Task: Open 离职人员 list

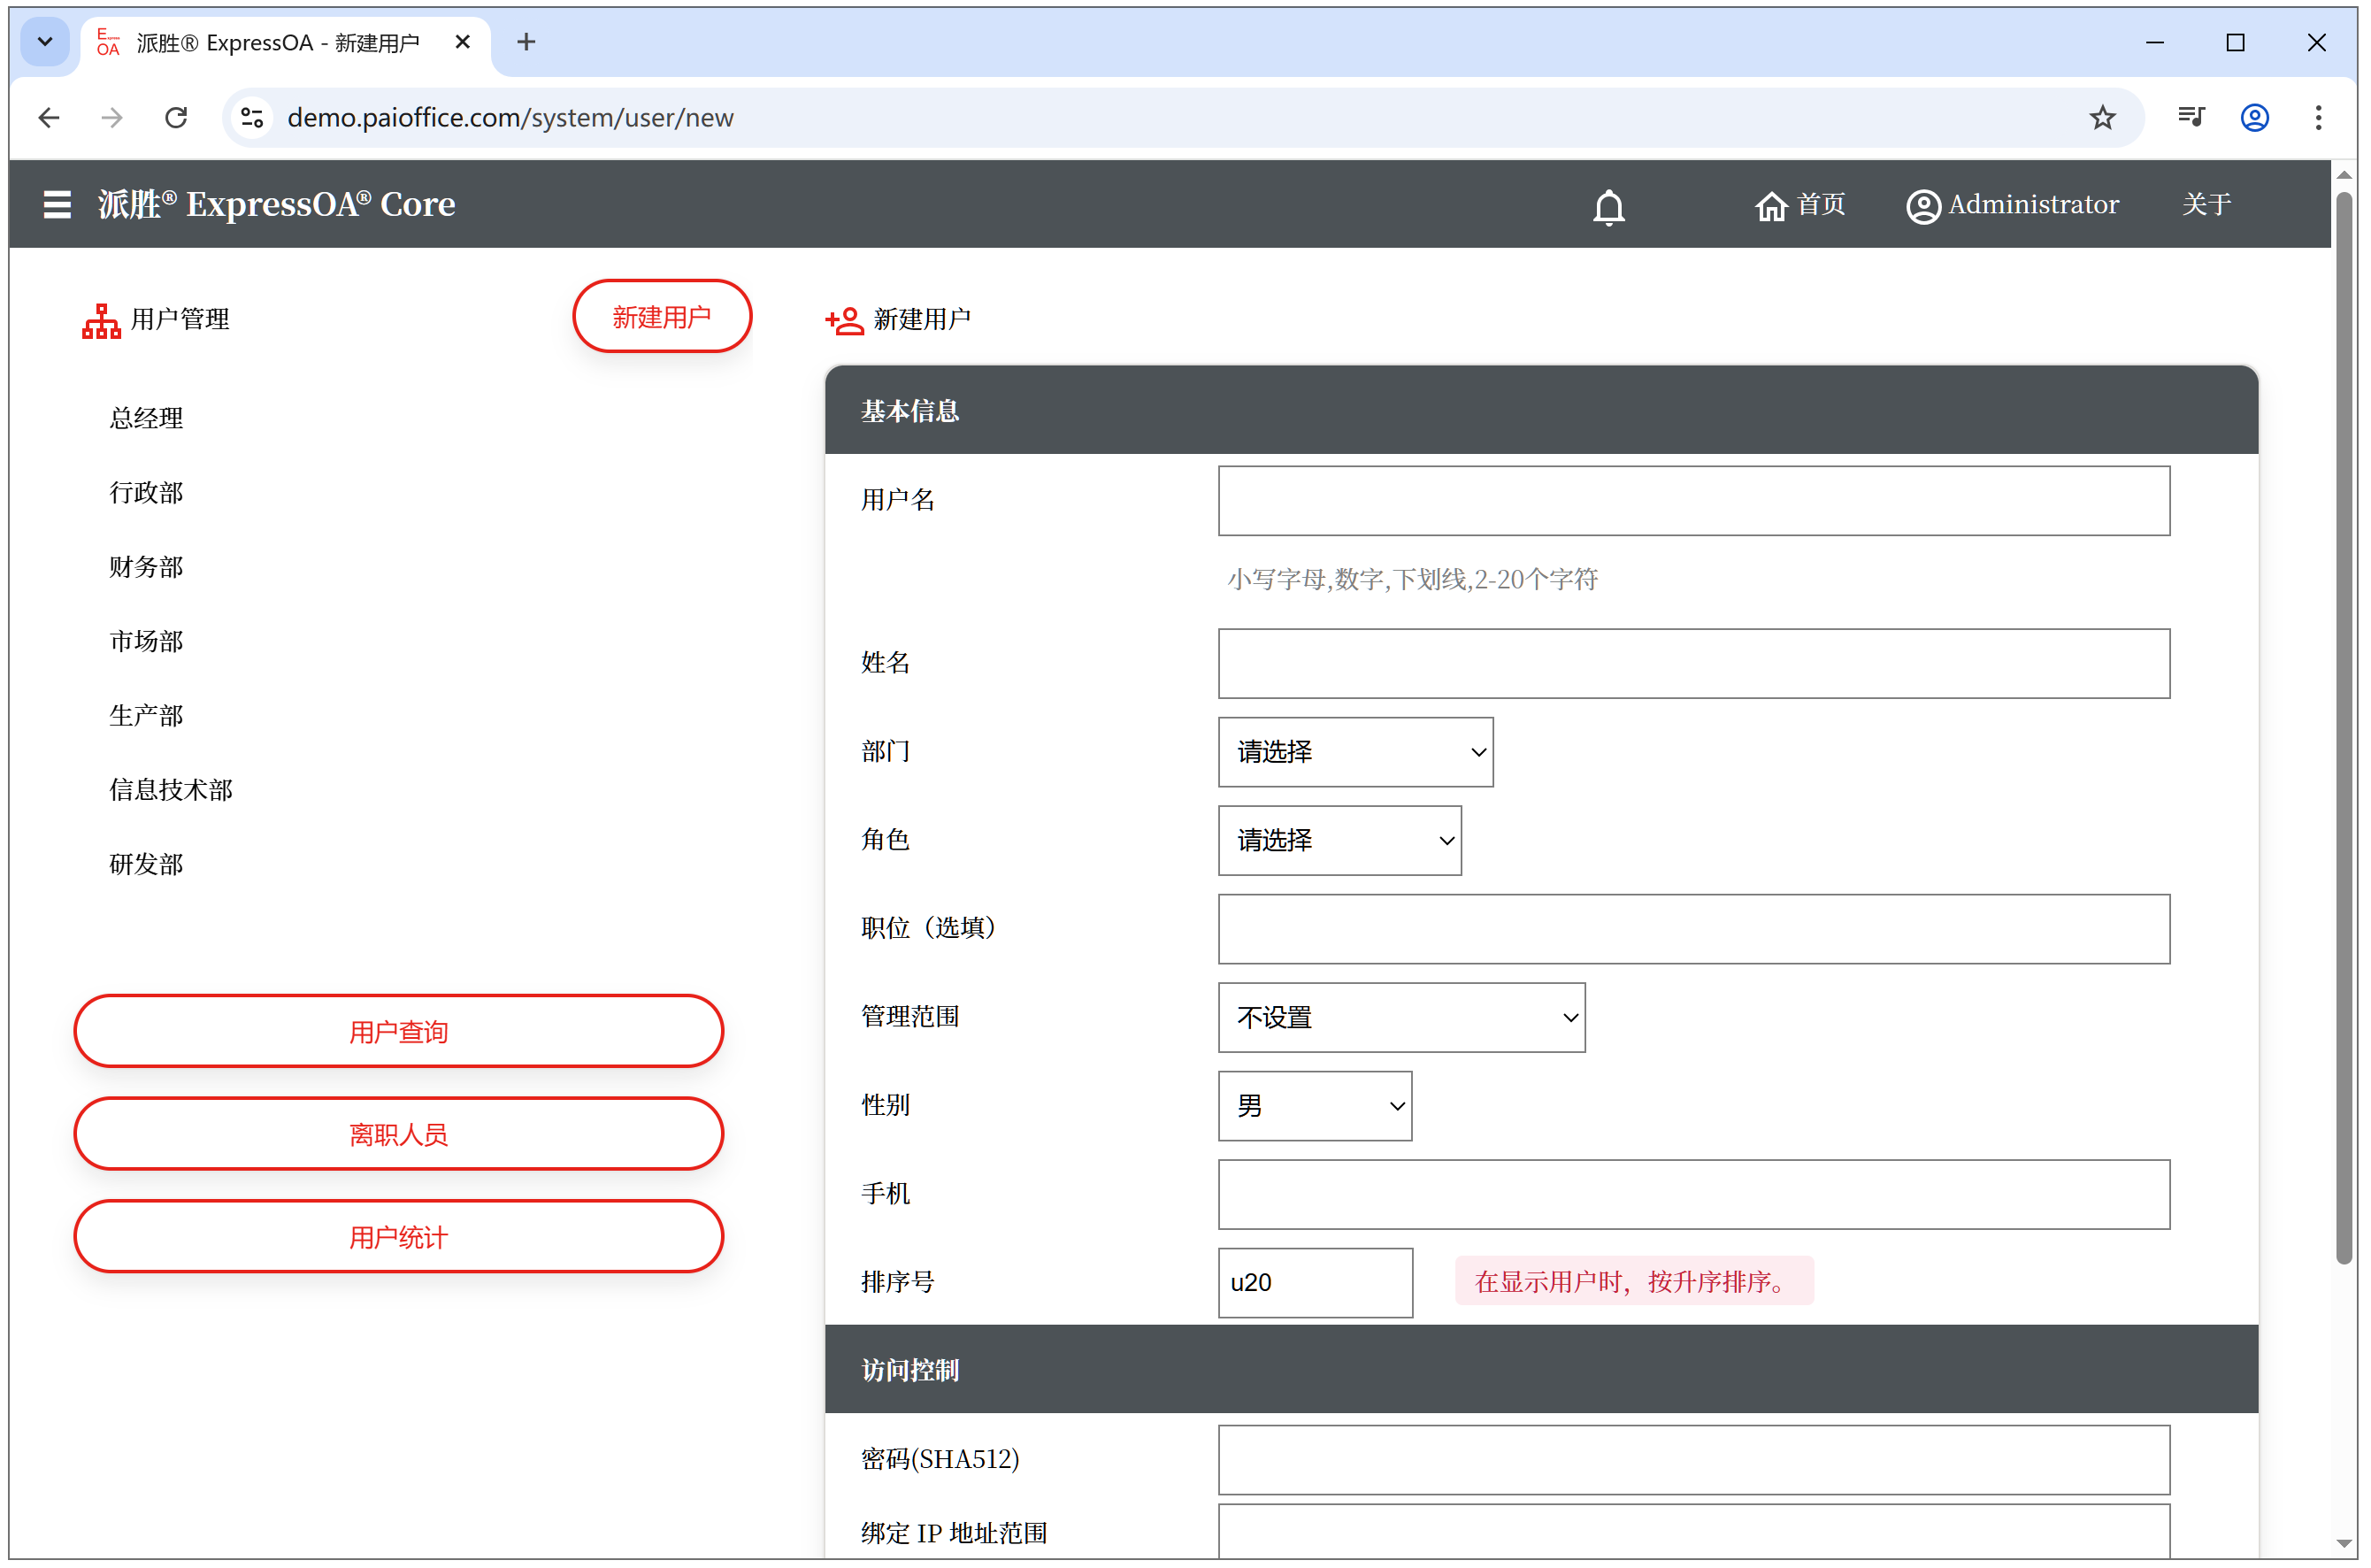Action: point(398,1134)
